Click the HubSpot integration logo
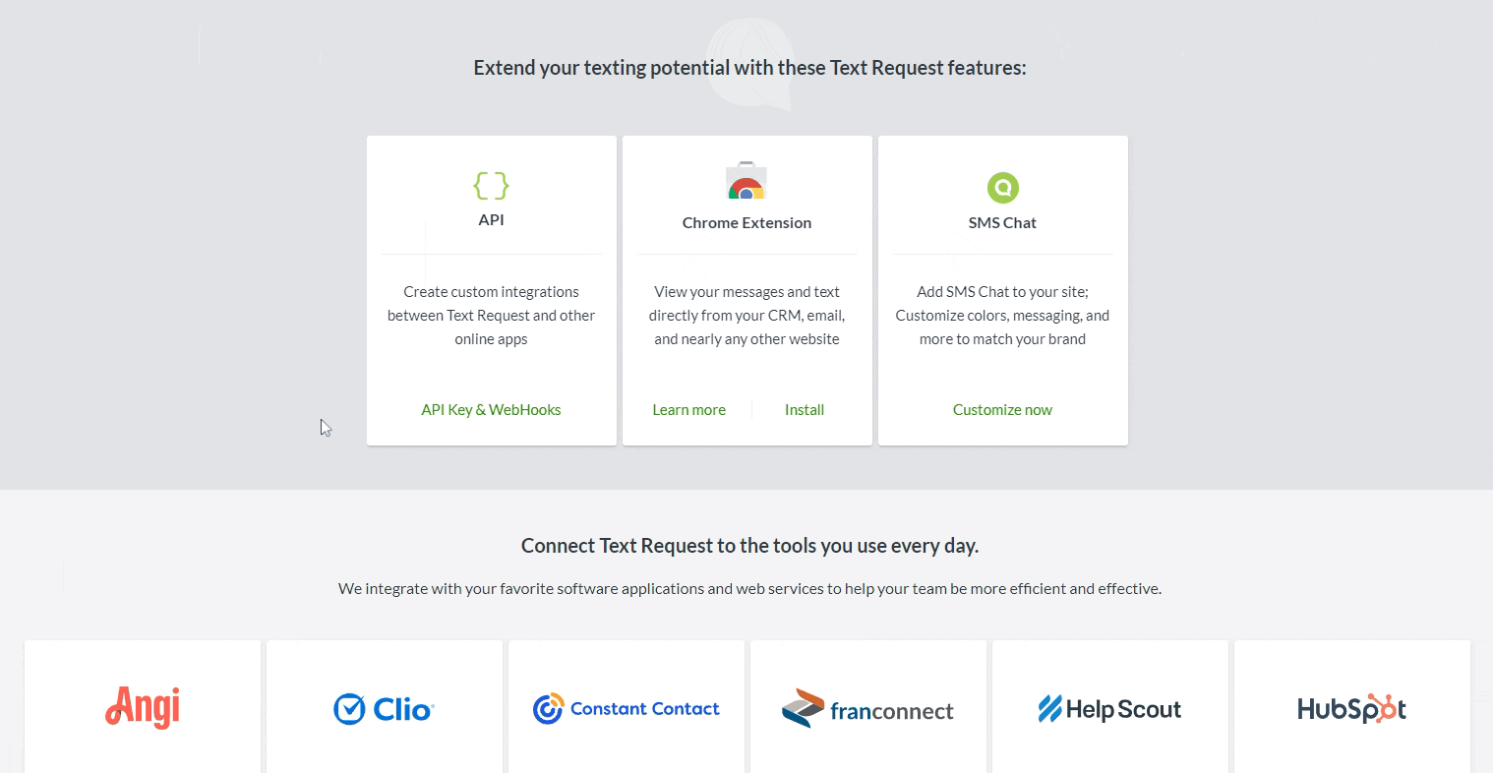Viewport: 1493px width, 773px height. 1351,707
